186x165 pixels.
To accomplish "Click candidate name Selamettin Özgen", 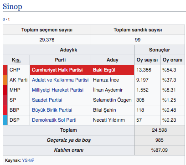I will pos(112,100).
